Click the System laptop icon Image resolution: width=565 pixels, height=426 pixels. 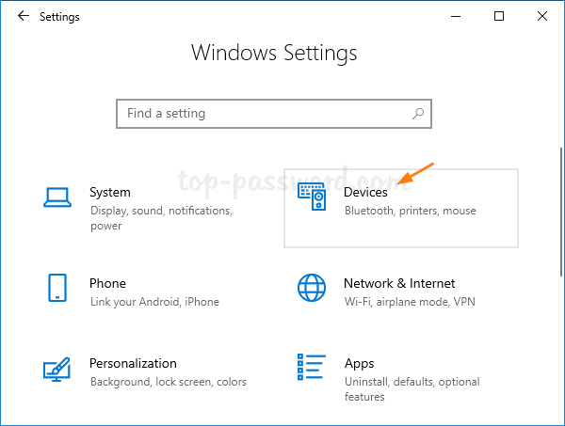(x=58, y=197)
